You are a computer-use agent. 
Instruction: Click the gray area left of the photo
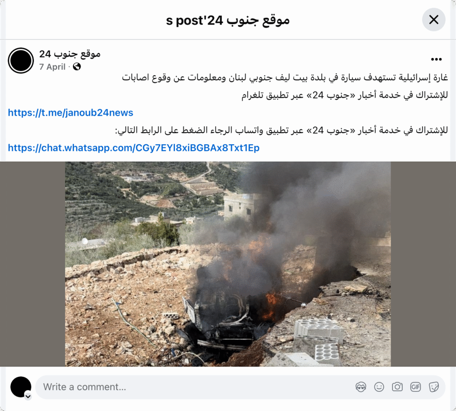[33, 264]
